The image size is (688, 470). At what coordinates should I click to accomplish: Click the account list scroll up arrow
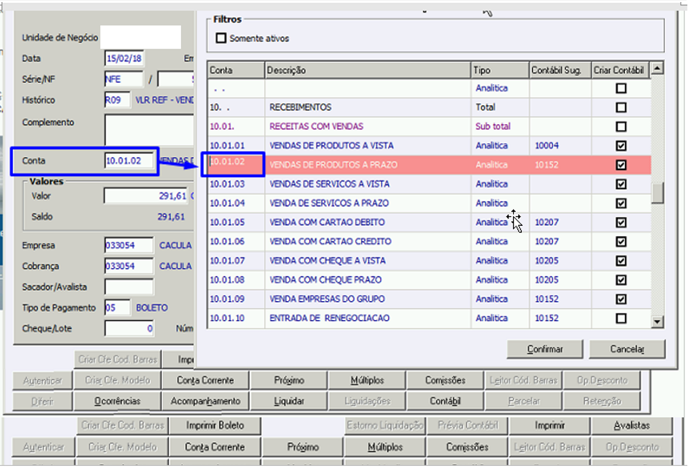click(657, 68)
